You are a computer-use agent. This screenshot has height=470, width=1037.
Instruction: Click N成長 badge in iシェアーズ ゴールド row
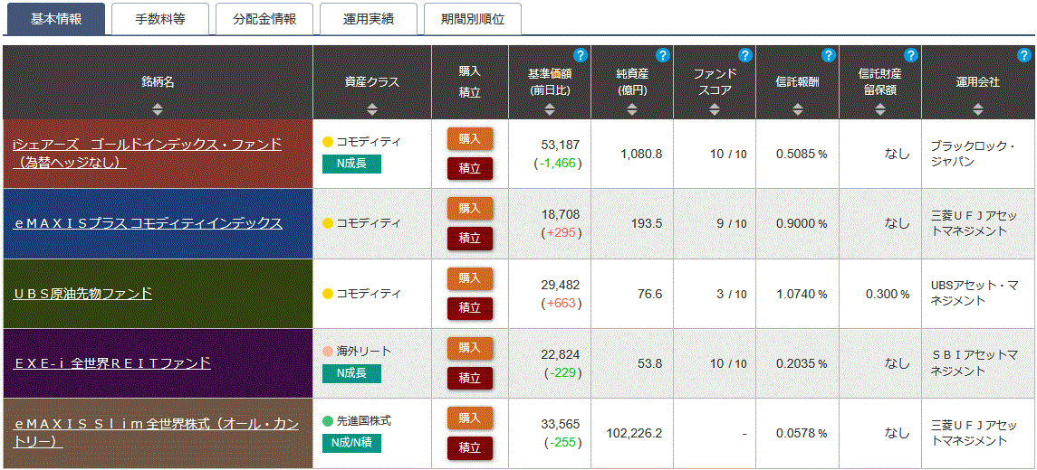pos(351,164)
